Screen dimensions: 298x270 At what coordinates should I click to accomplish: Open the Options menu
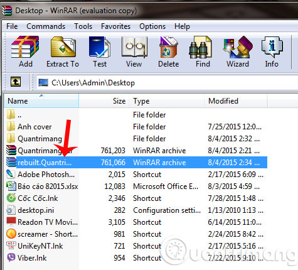(x=152, y=26)
